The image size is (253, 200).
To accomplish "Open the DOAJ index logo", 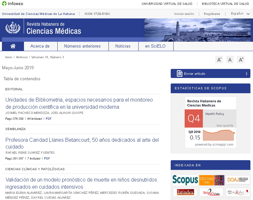I will tap(238, 180).
